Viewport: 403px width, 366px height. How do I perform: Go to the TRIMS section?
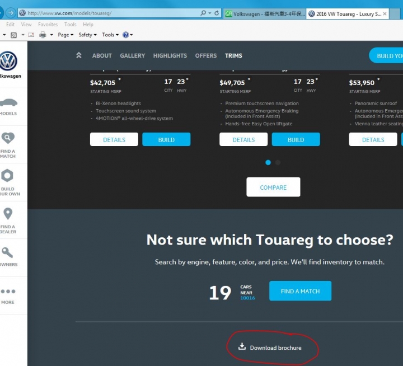point(233,55)
